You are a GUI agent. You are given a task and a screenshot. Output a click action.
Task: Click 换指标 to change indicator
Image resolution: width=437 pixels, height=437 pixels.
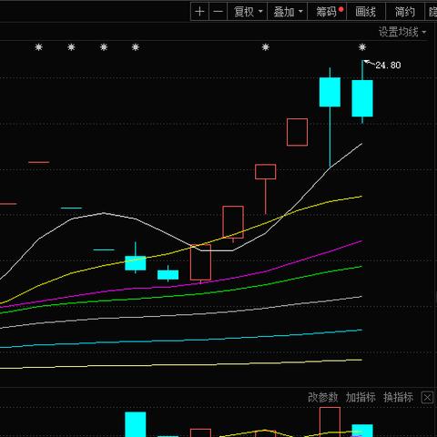pyautogui.click(x=398, y=397)
